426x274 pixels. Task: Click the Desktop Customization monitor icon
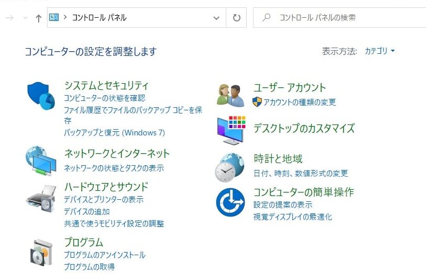coord(231,130)
